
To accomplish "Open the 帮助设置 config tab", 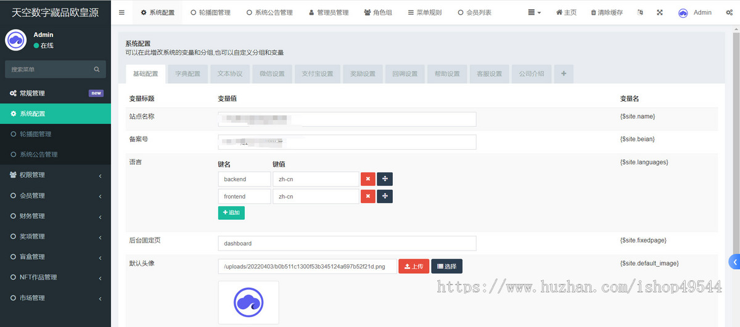I will pos(447,73).
